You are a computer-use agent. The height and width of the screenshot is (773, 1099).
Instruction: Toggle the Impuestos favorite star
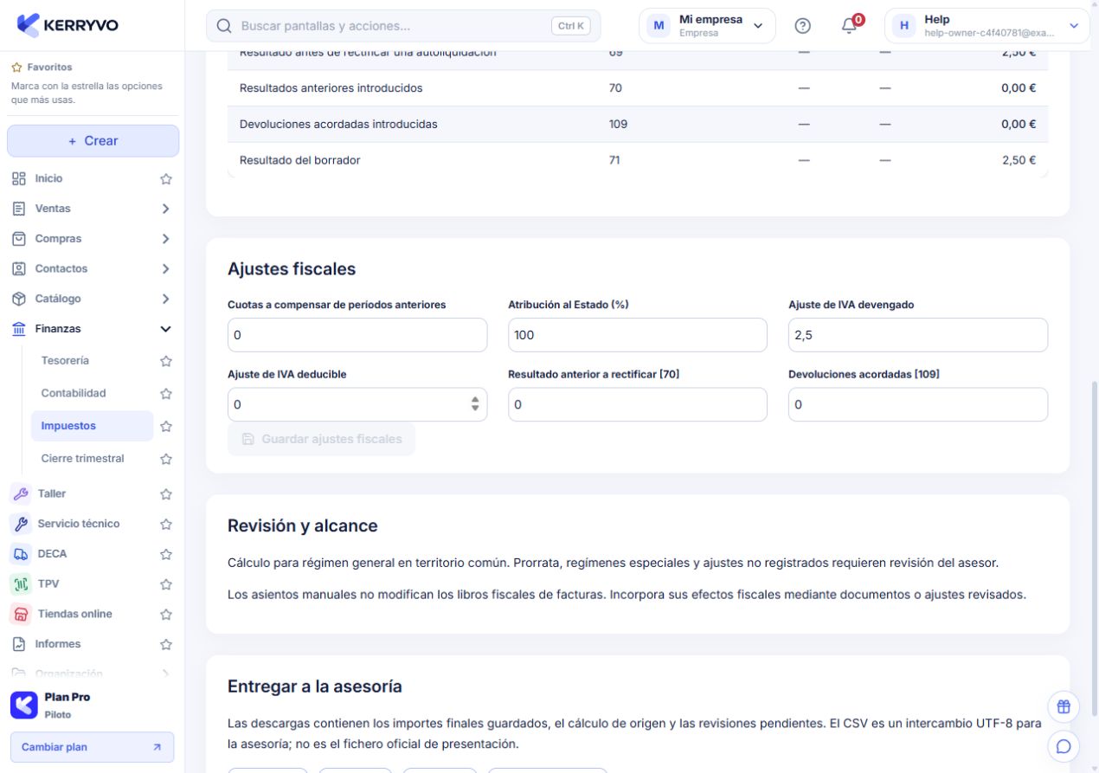click(x=166, y=426)
